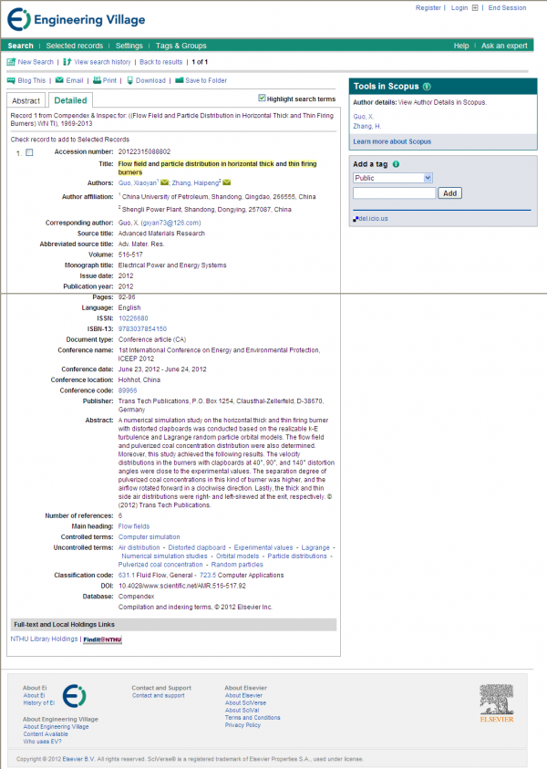This screenshot has height=769, width=547.
Task: Click the Register link
Action: click(428, 8)
